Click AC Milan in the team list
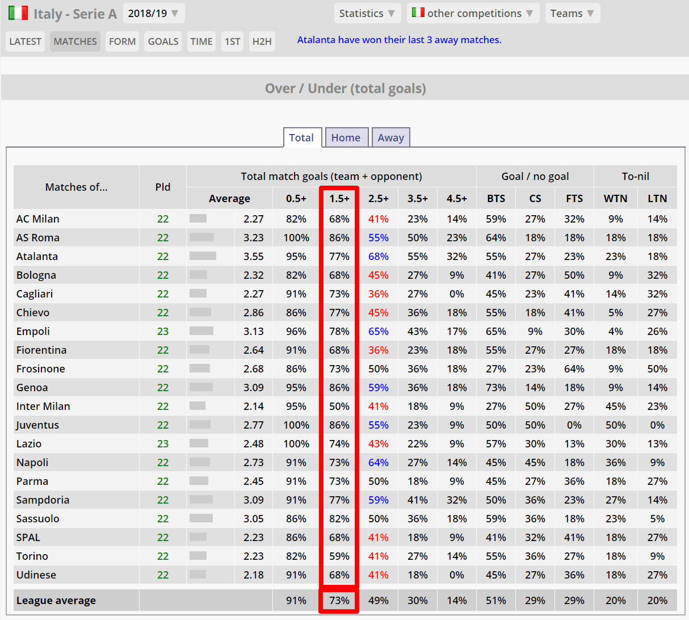The height and width of the screenshot is (620, 689). pos(37,219)
